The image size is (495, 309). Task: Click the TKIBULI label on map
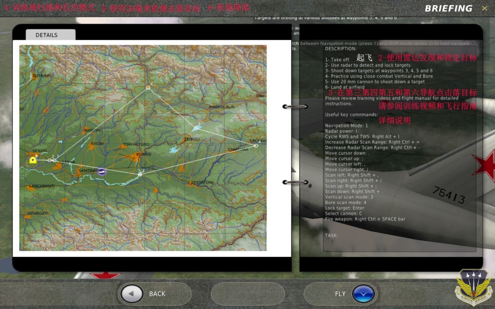(192, 139)
